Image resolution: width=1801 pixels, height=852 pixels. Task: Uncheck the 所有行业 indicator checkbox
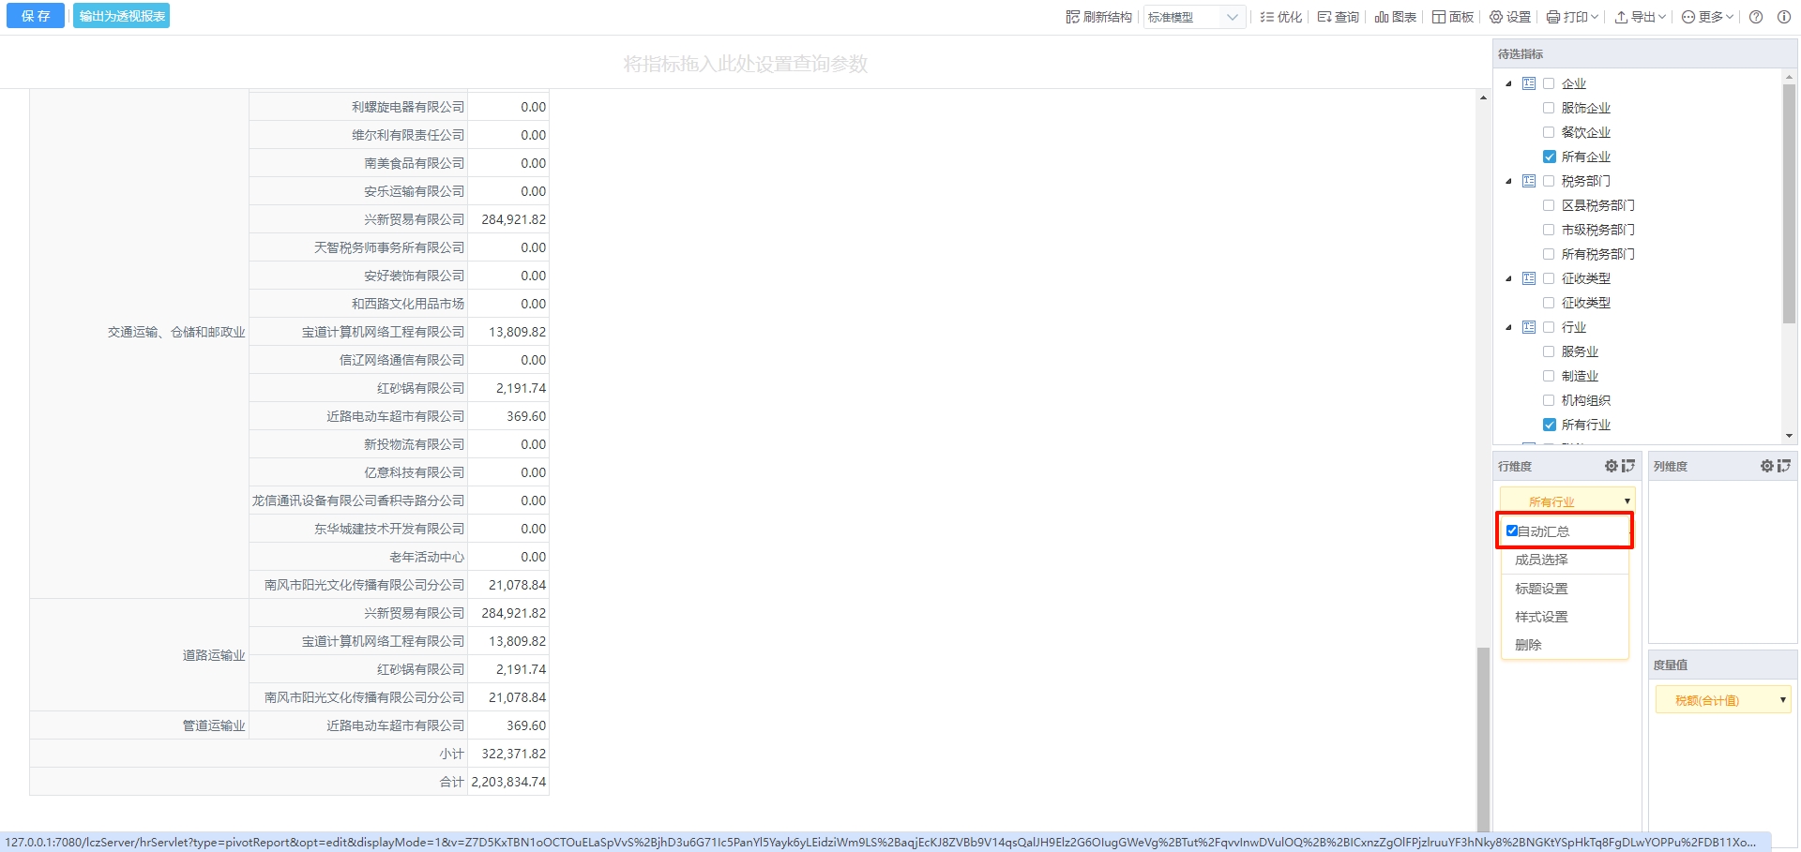point(1549,425)
